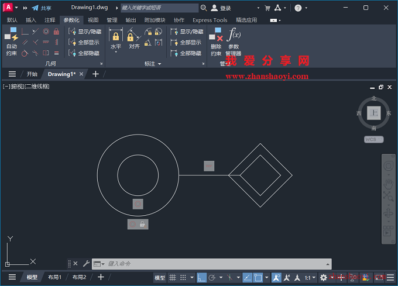Toggle isometric drafting in status bar
This screenshot has height=286, width=398.
click(229, 278)
